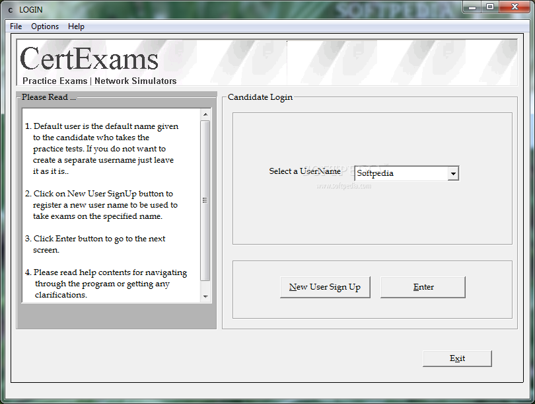
Task: Click the 'Candidate Login' group label
Action: 260,97
